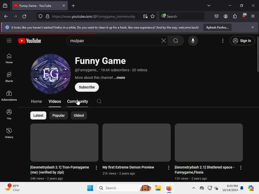Screen dimensions: 259x194
Task: Click the Windows taskbar Search box
Action: tap(124, 188)
